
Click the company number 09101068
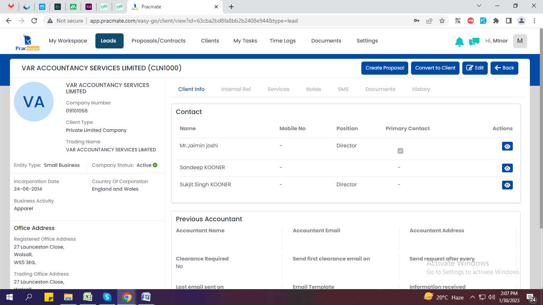[x=77, y=111]
